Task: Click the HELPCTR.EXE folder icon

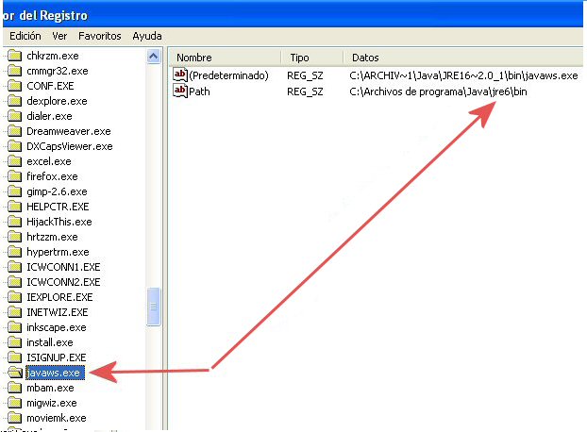Action: [x=14, y=207]
